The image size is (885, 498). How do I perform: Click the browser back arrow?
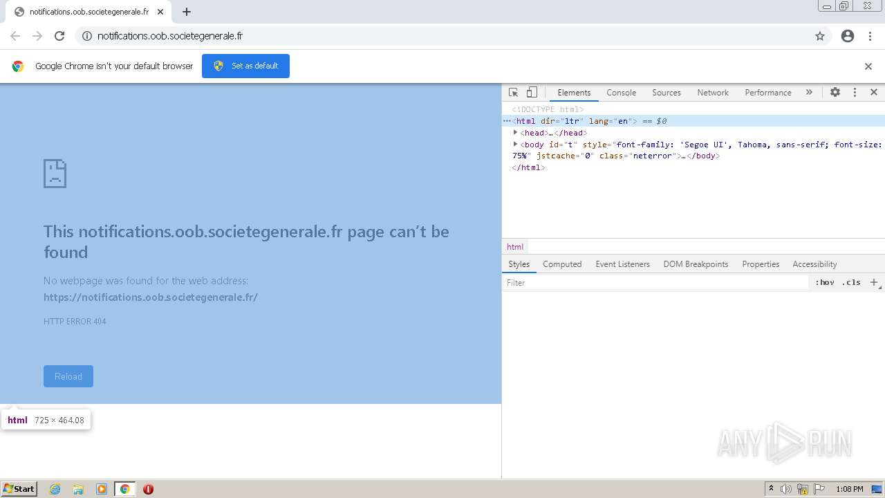click(15, 36)
